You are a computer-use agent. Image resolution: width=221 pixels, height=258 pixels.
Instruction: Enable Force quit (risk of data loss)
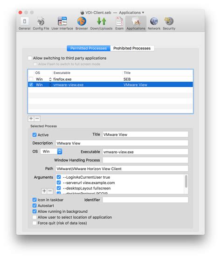pyautogui.click(x=35, y=223)
